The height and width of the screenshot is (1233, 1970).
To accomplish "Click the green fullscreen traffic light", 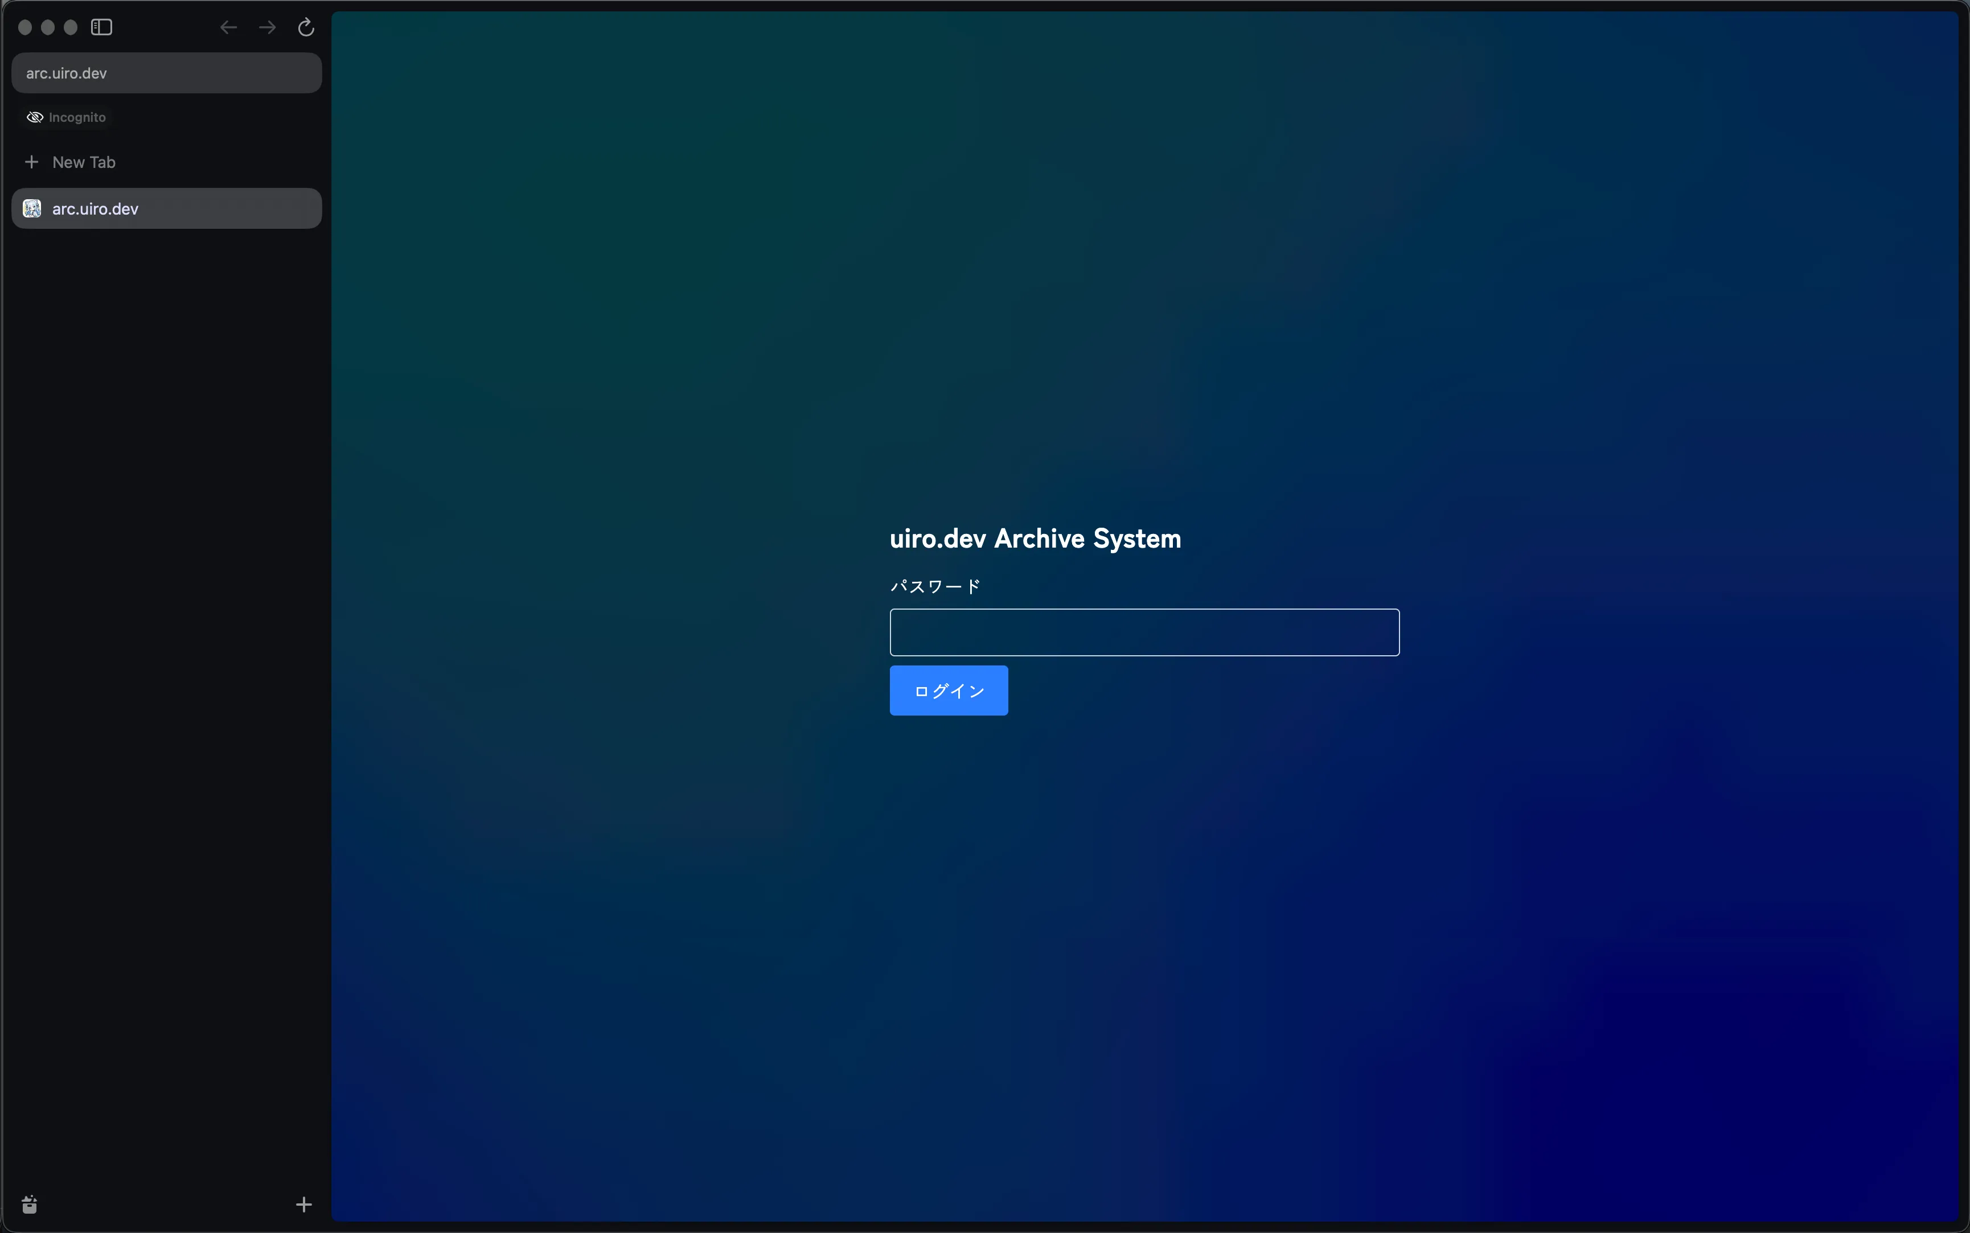I will (71, 26).
